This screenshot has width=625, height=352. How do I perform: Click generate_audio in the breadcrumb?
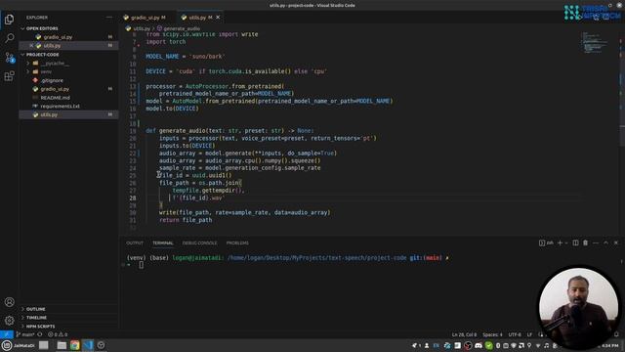click(x=182, y=28)
